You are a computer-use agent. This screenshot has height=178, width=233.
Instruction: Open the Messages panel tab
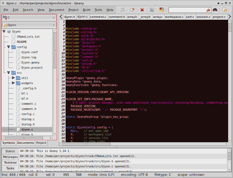(10, 157)
